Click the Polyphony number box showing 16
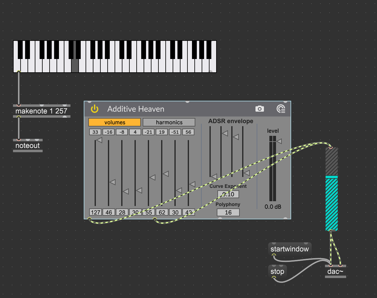Image resolution: width=377 pixels, height=298 pixels. tap(228, 212)
